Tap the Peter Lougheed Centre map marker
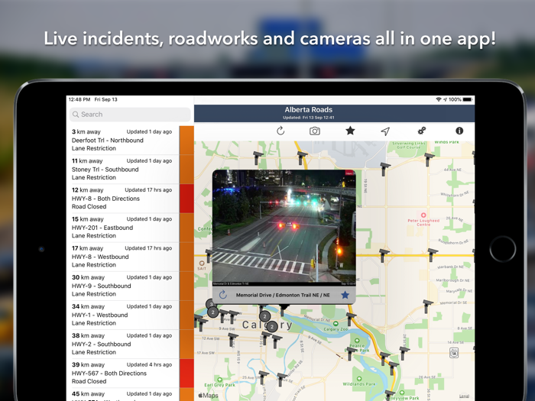The image size is (535, 401). pos(423,215)
